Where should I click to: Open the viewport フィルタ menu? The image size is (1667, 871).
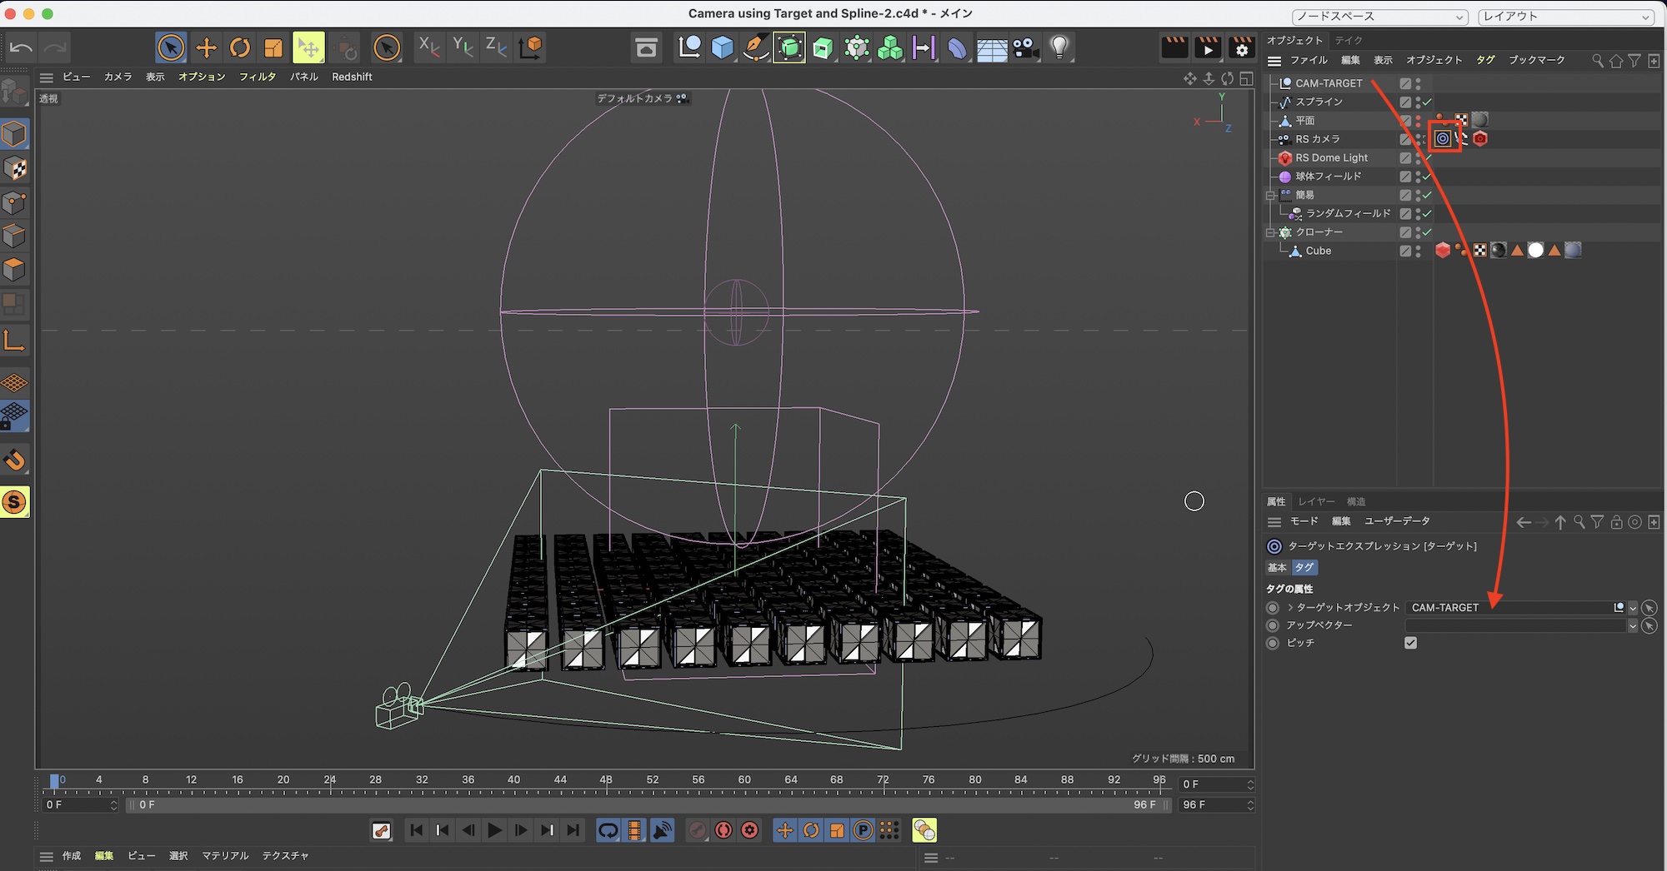coord(257,77)
